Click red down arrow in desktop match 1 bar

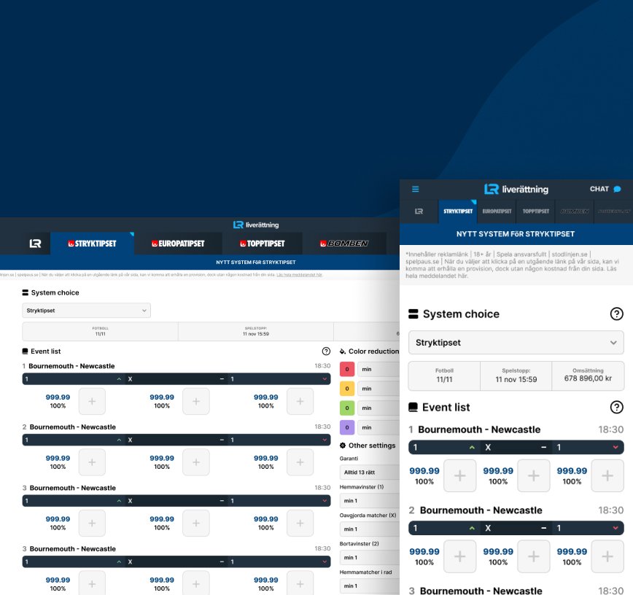[x=325, y=379]
